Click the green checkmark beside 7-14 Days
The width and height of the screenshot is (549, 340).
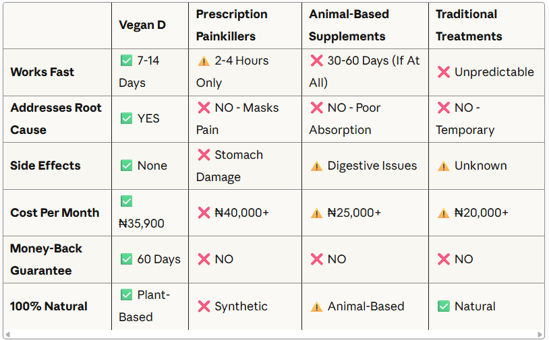126,61
